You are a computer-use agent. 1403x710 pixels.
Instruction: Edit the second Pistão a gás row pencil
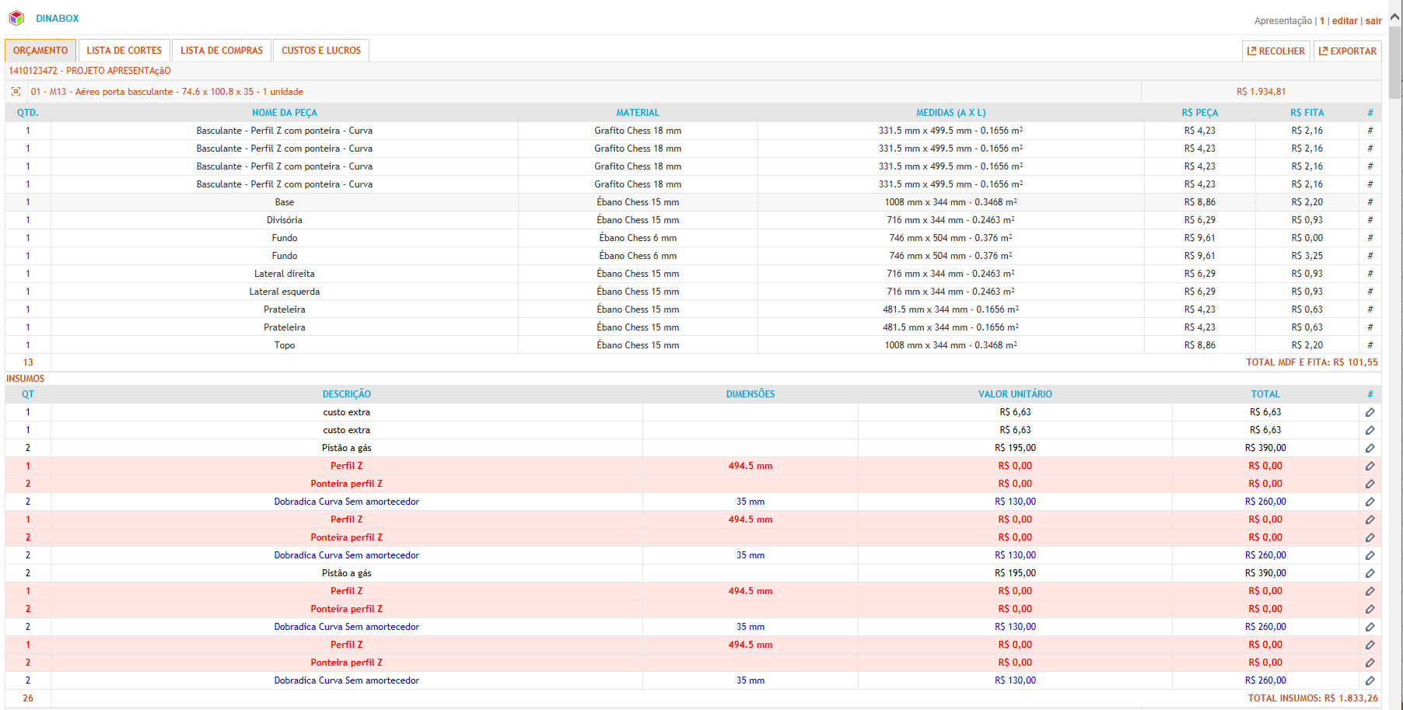pyautogui.click(x=1370, y=573)
